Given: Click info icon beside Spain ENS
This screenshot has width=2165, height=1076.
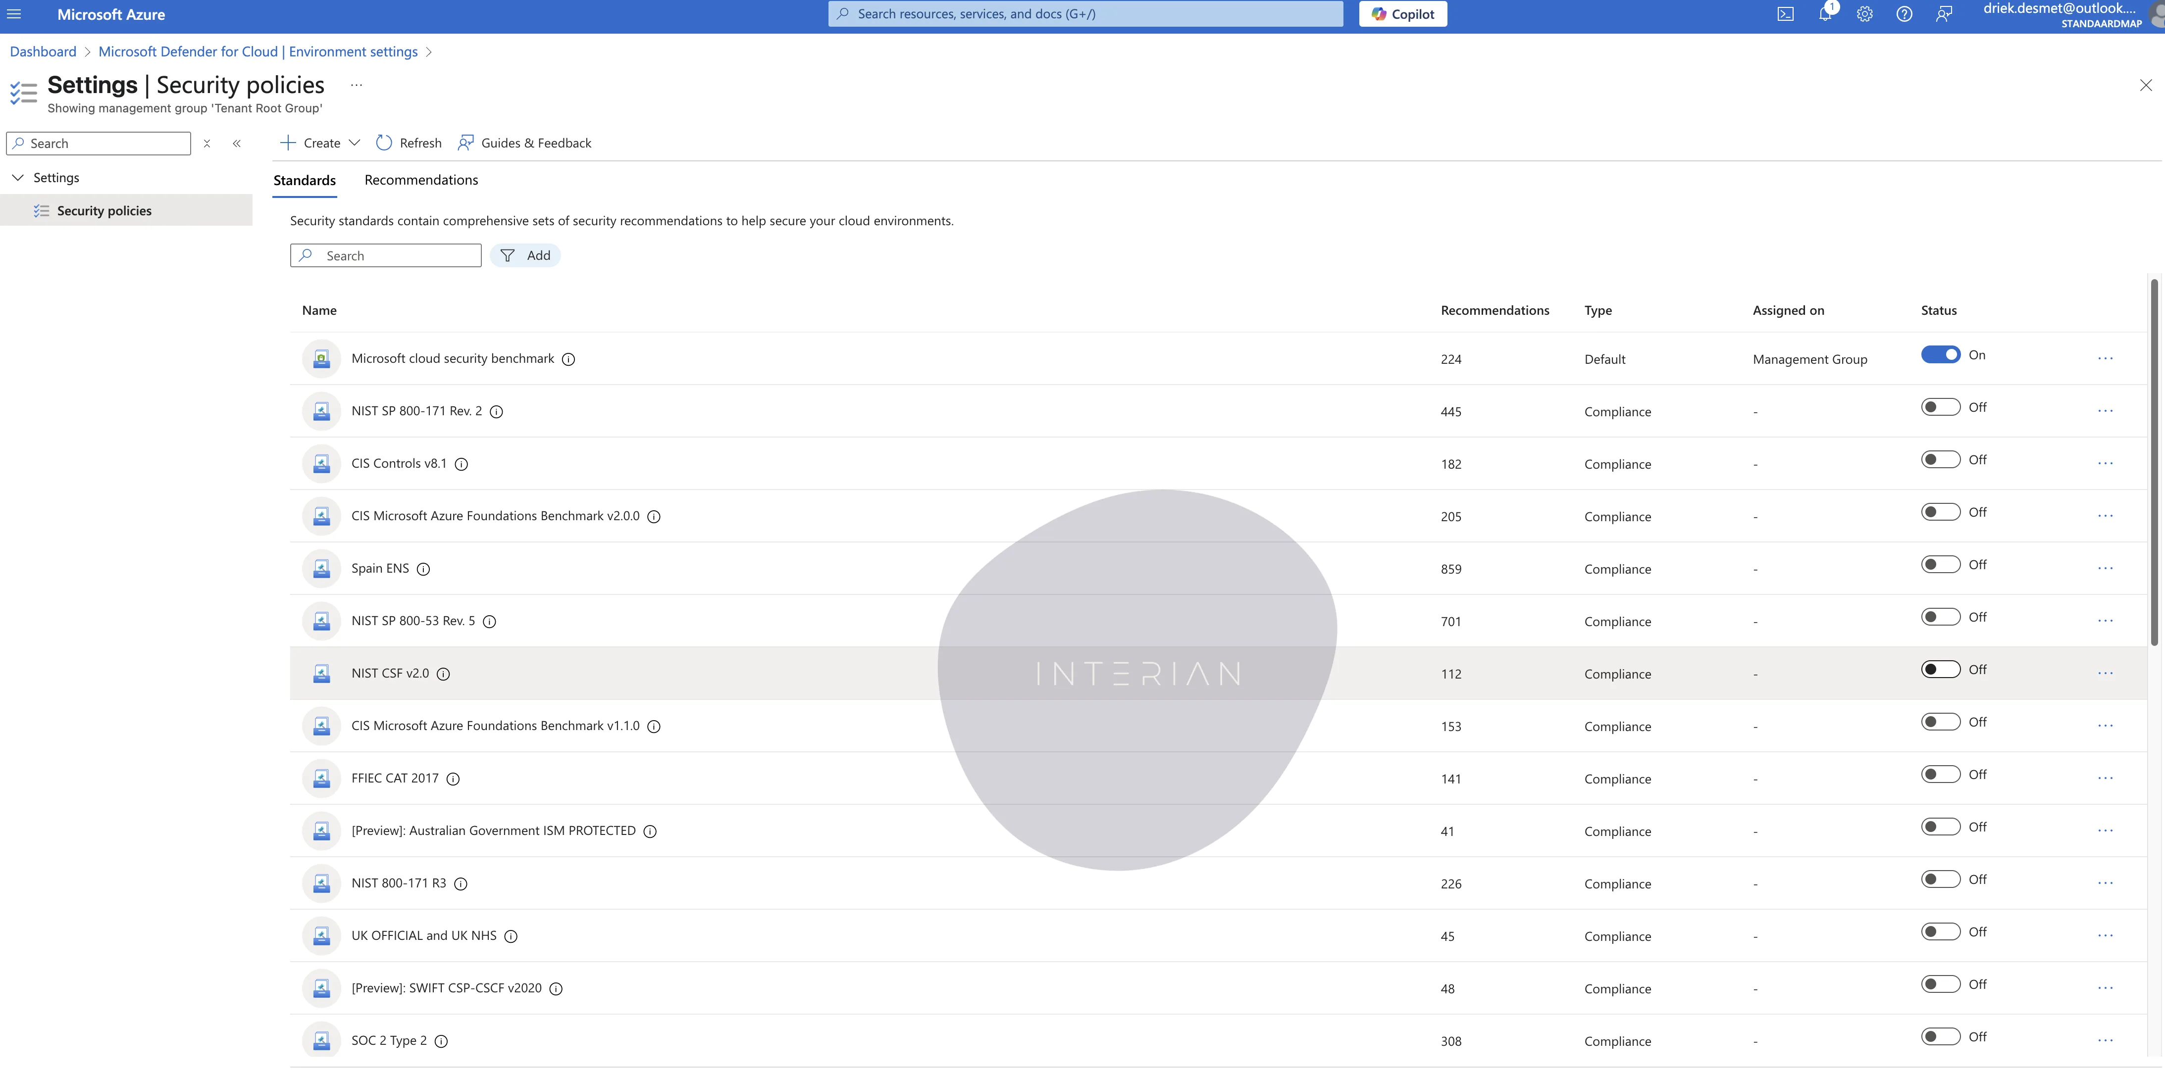Looking at the screenshot, I should [x=423, y=569].
